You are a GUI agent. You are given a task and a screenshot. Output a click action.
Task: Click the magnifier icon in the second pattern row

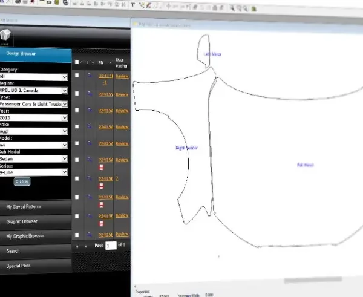pyautogui.click(x=90, y=94)
